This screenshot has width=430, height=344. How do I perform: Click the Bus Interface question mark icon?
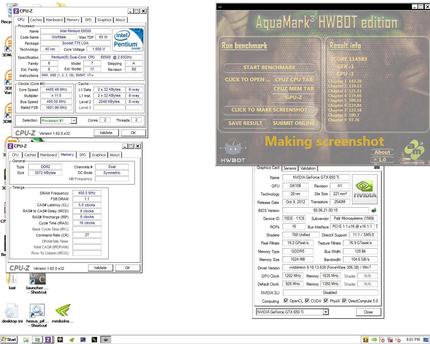pos(377,226)
